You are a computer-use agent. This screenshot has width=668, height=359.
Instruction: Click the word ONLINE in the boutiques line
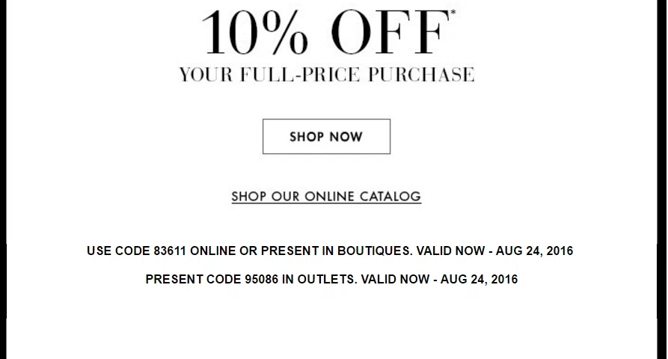click(212, 251)
